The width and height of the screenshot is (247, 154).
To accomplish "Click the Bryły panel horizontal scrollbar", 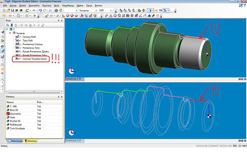I will coord(34,91).
